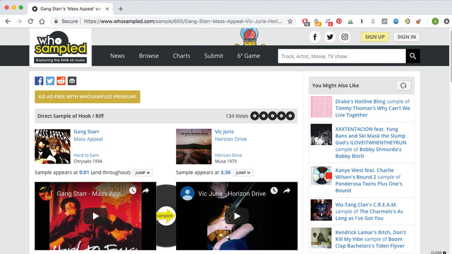Open the Vic Juris artist link
The image size is (452, 254).
click(x=224, y=132)
